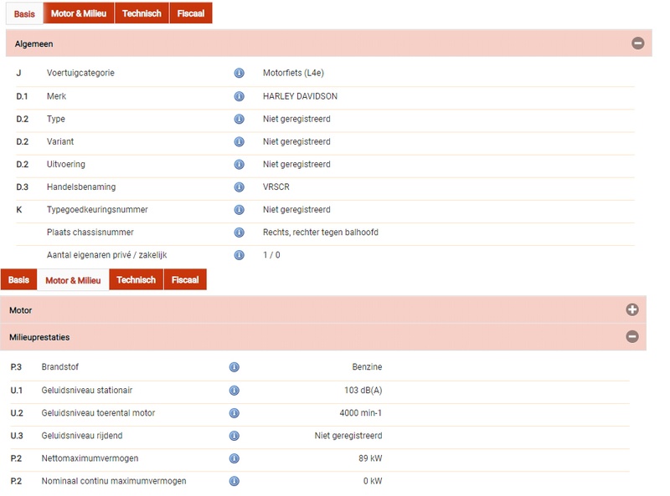Show info for Nettomaximumvermogen
The image size is (670, 496).
pyautogui.click(x=234, y=458)
